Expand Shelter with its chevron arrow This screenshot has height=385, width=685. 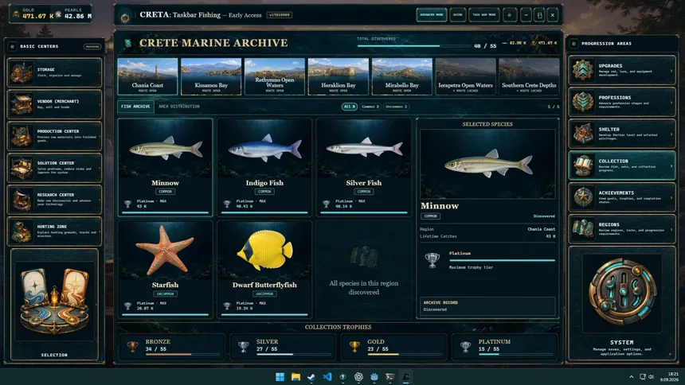(671, 134)
